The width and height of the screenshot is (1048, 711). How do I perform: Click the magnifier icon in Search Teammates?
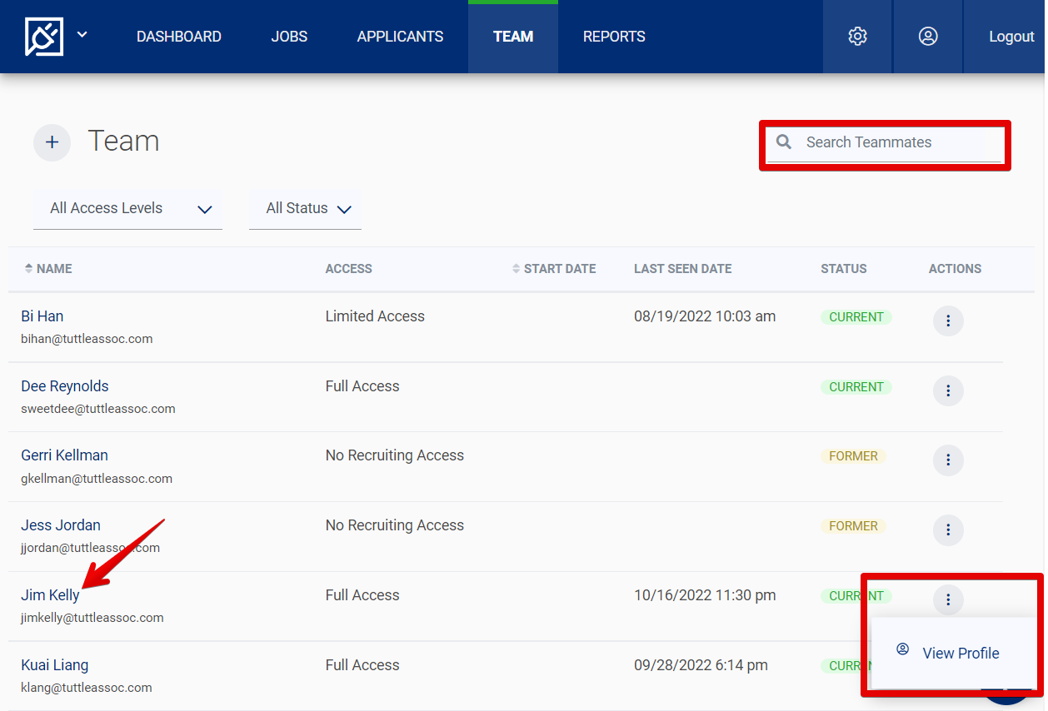tap(783, 142)
